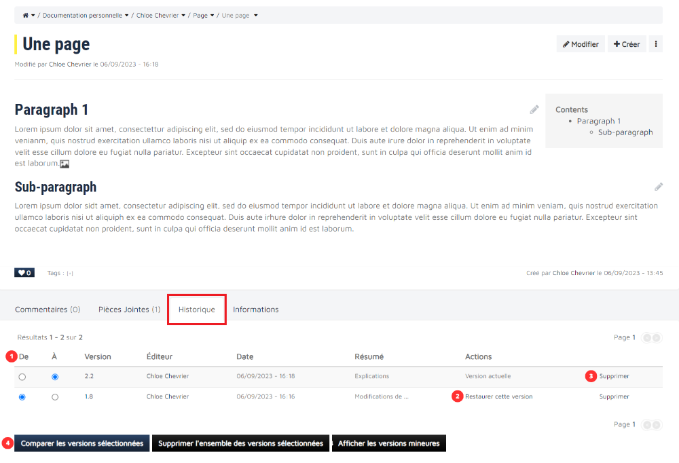Switch to the Historique tab
The height and width of the screenshot is (463, 679).
[197, 310]
